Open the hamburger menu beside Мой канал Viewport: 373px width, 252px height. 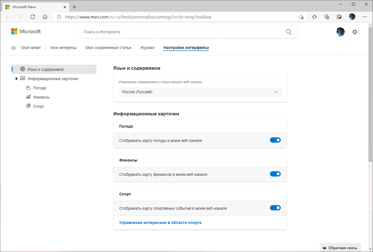tap(13, 48)
